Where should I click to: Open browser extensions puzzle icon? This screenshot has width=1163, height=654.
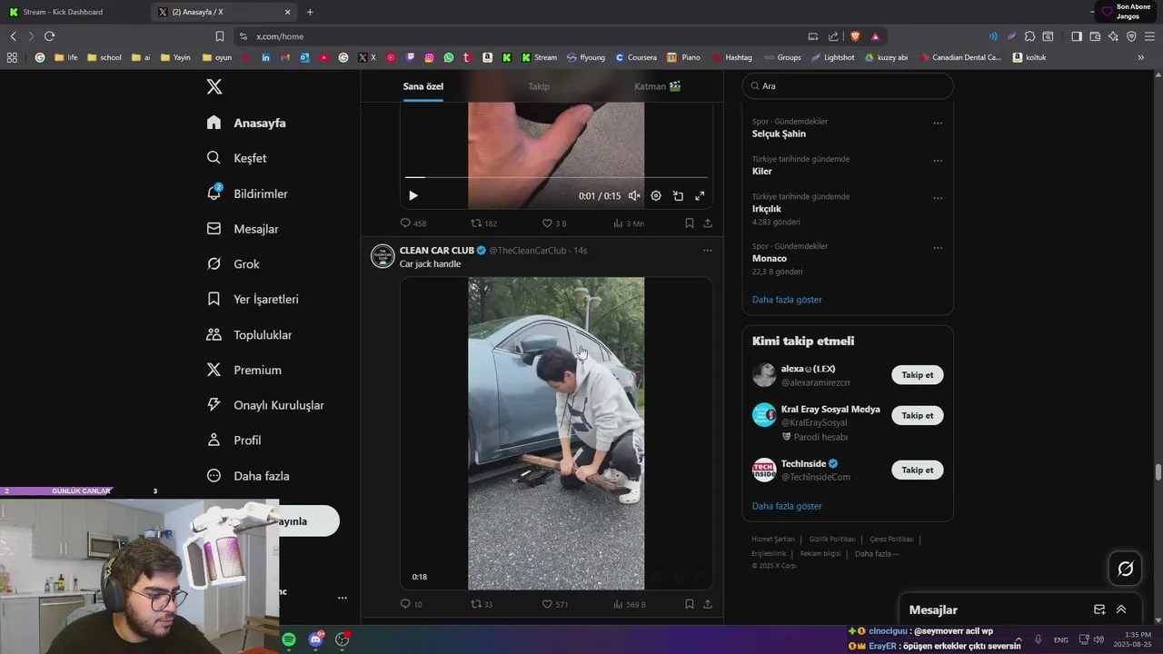pos(1029,36)
